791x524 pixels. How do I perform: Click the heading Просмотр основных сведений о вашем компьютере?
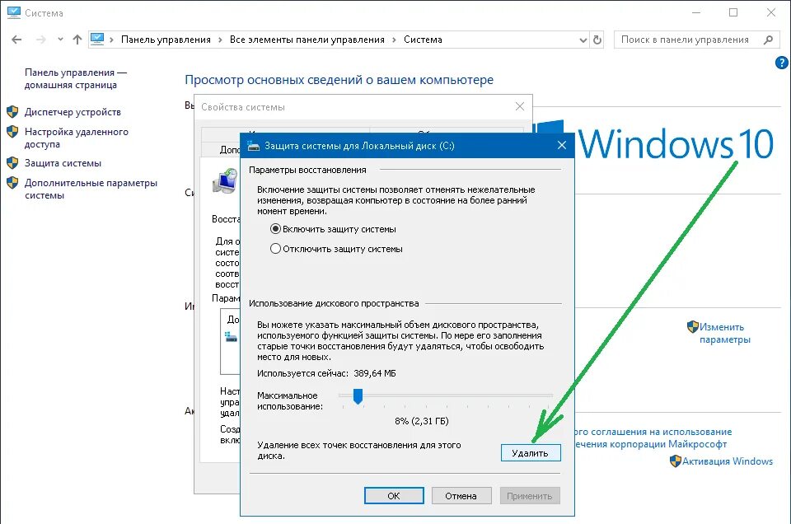pyautogui.click(x=339, y=80)
